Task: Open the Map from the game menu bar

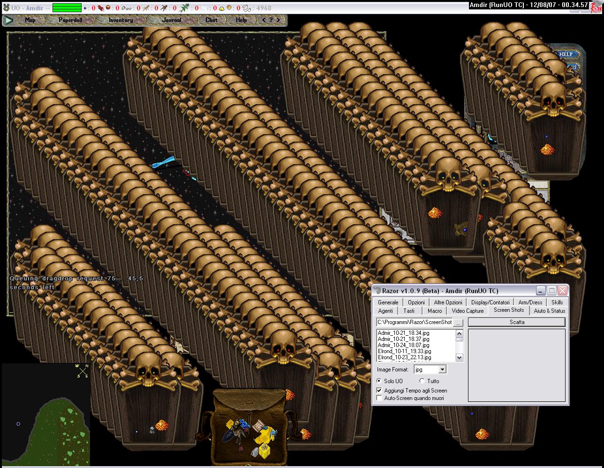Action: click(x=30, y=20)
